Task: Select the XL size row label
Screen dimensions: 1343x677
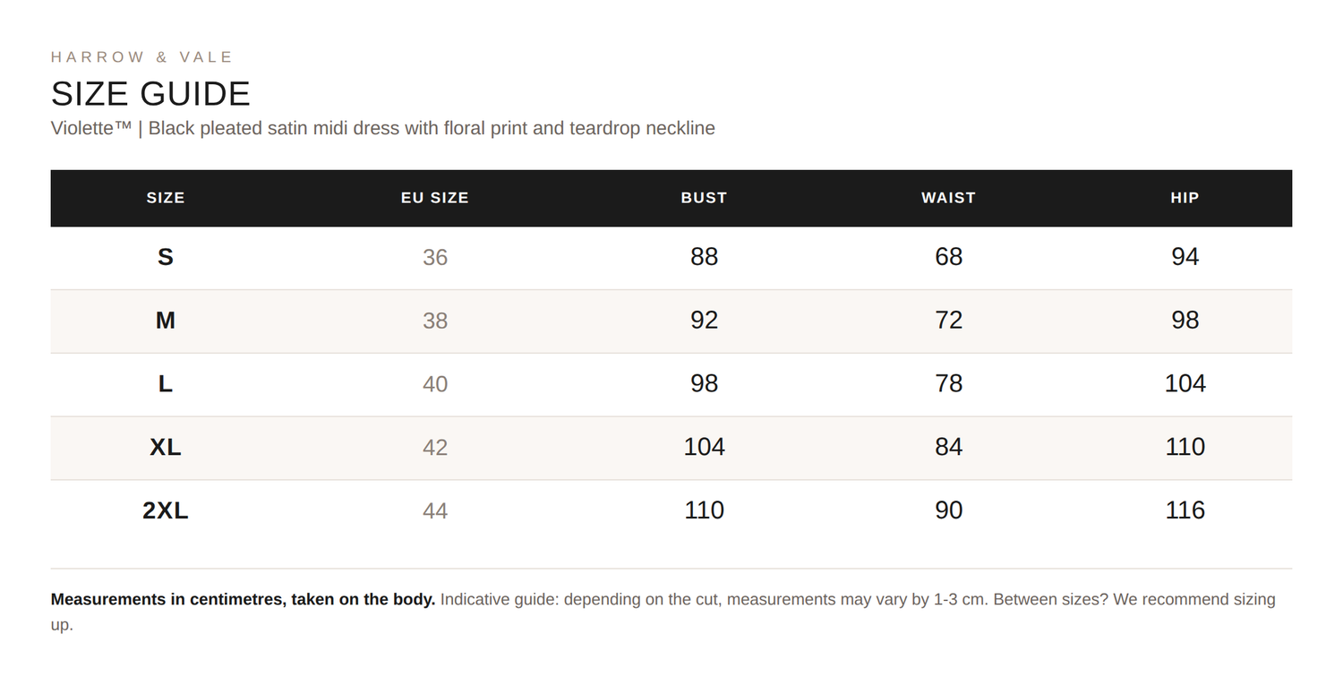Action: (x=166, y=447)
